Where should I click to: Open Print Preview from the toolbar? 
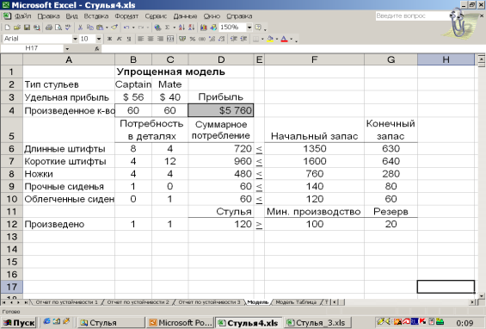click(58, 28)
